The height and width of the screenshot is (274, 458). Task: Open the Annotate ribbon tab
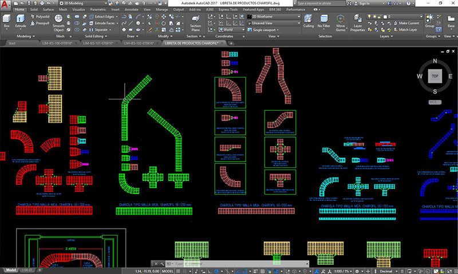tap(132, 10)
